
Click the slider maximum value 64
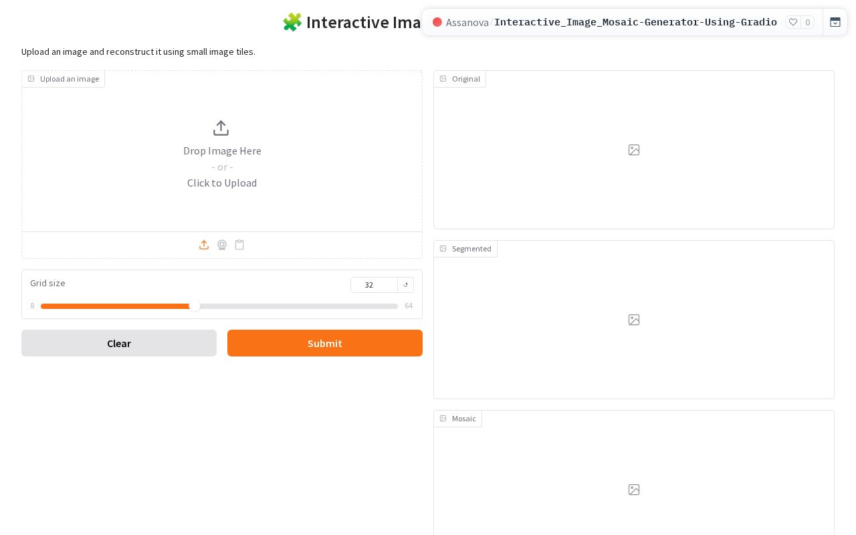point(409,306)
